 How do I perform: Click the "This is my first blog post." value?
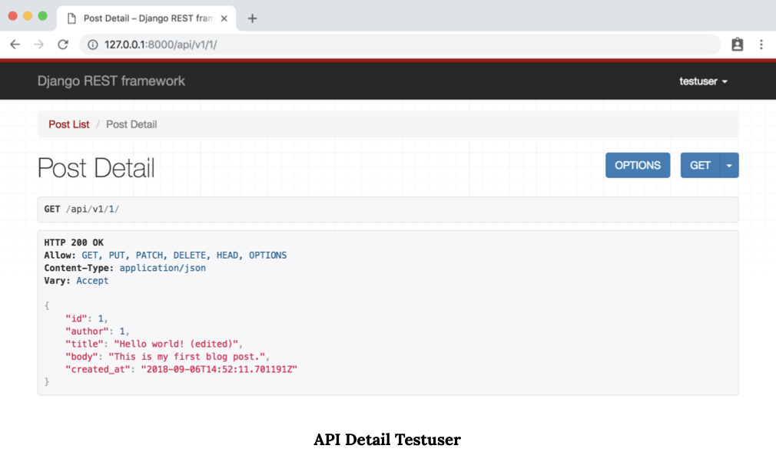click(x=187, y=357)
